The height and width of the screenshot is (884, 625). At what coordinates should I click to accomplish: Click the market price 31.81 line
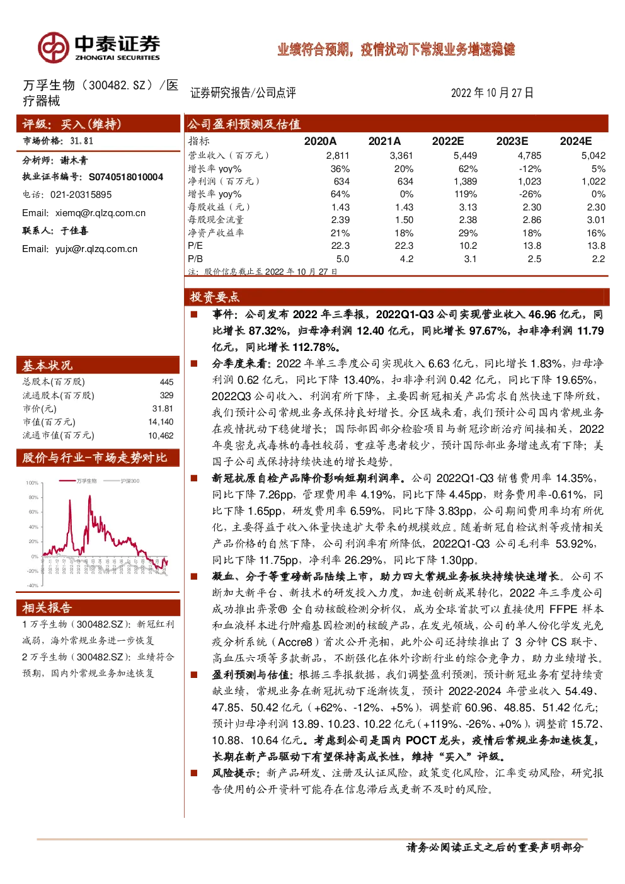tap(58, 141)
